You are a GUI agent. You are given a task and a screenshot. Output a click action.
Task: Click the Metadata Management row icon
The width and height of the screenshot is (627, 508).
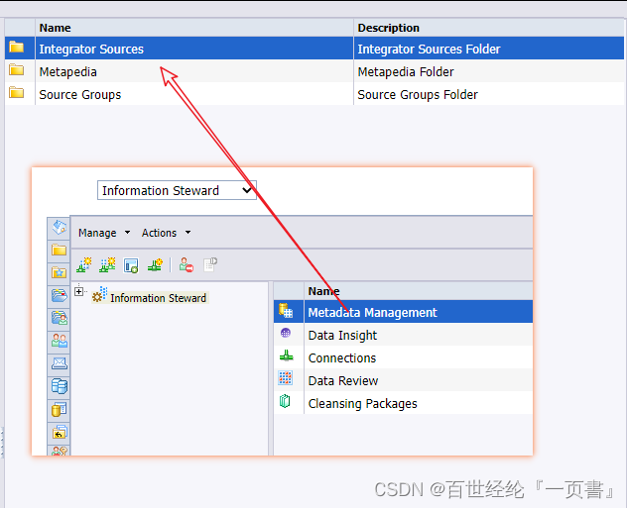[x=286, y=311]
